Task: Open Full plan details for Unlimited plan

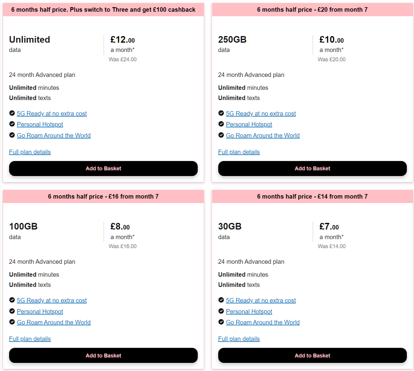Action: coord(30,152)
